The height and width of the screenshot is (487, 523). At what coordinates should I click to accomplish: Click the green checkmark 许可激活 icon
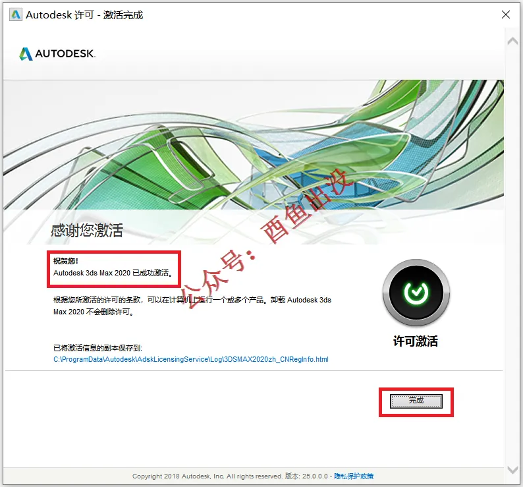pos(416,293)
